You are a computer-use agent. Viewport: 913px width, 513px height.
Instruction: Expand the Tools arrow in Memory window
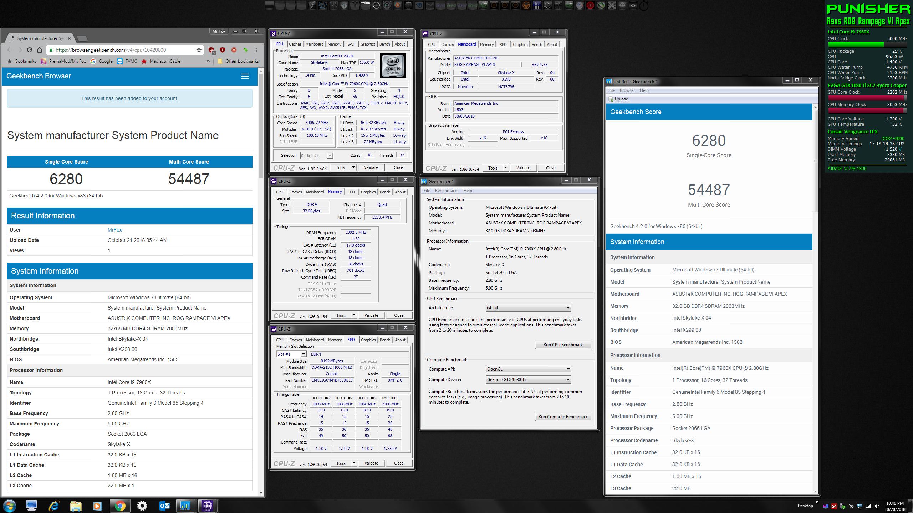click(354, 315)
